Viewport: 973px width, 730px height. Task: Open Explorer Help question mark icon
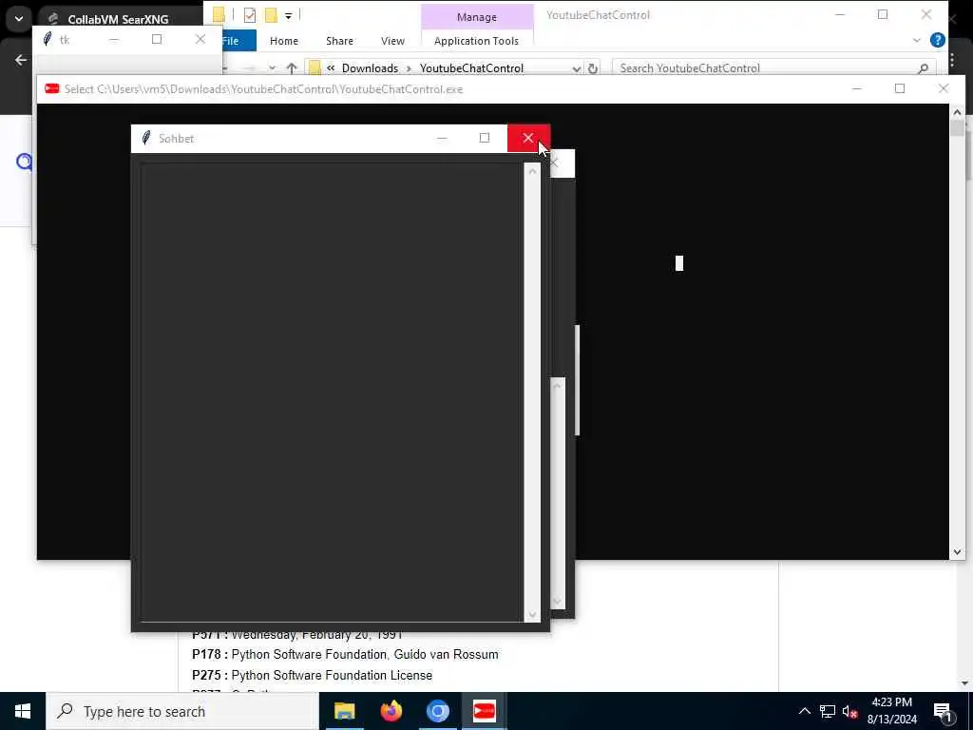point(938,40)
